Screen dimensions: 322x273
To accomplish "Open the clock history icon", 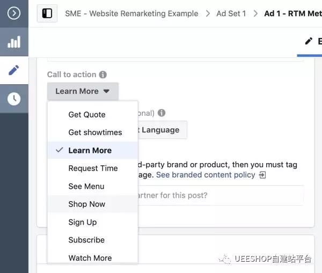I will point(14,98).
